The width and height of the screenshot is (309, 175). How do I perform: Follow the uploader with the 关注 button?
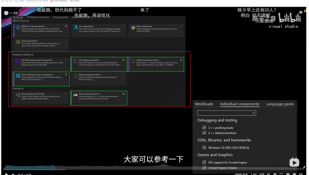14,13
